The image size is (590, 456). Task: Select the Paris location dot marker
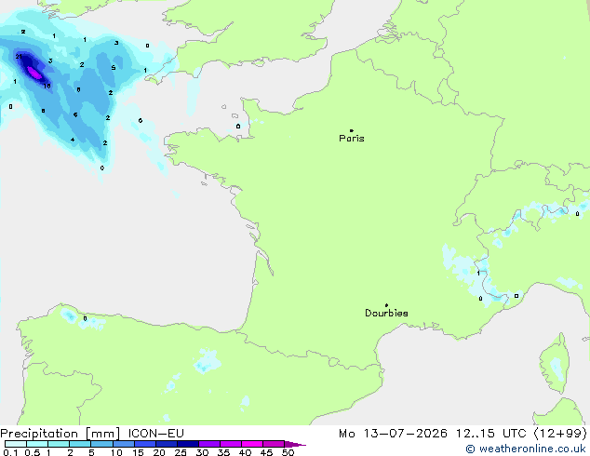pyautogui.click(x=352, y=130)
